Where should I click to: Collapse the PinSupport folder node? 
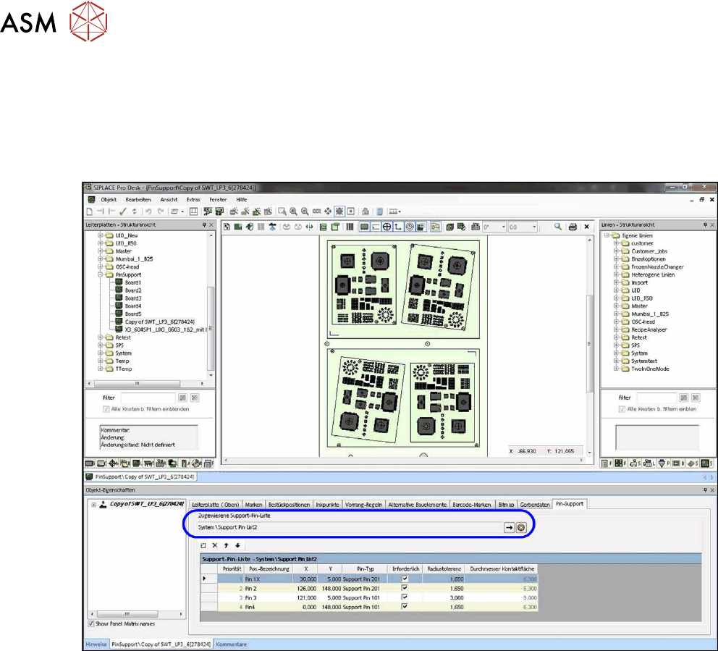tap(101, 275)
